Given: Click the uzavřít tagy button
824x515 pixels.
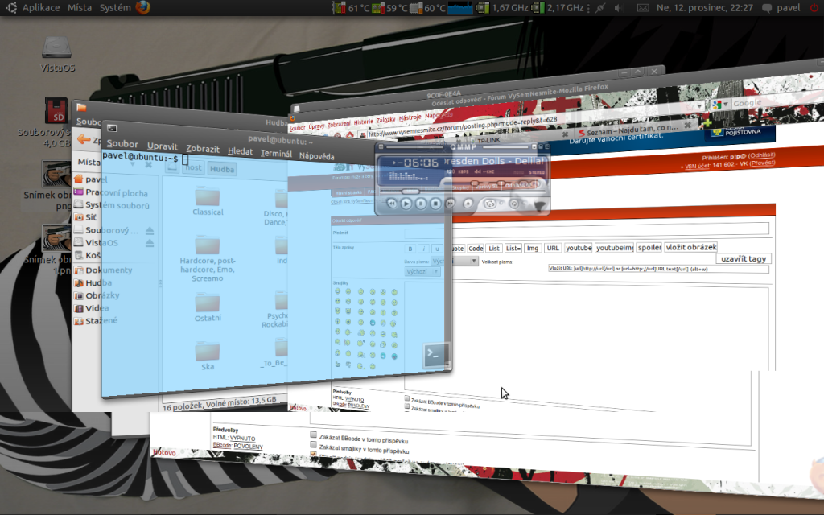Looking at the screenshot, I should 744,258.
